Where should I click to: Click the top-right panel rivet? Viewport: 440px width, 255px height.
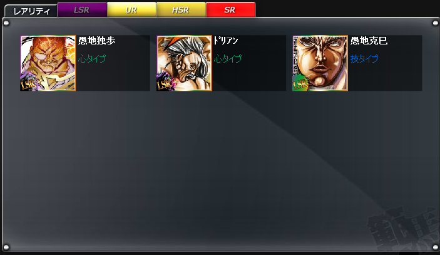tap(435, 23)
